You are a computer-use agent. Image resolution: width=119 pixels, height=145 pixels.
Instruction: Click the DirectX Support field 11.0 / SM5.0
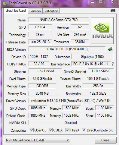tap(101, 71)
